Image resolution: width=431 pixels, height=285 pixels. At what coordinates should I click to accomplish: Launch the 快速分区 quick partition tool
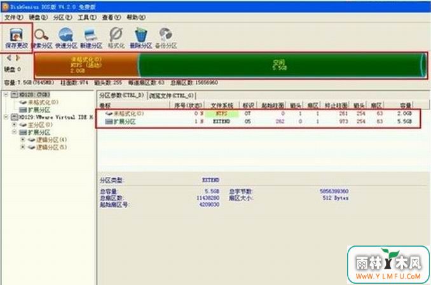tap(66, 38)
